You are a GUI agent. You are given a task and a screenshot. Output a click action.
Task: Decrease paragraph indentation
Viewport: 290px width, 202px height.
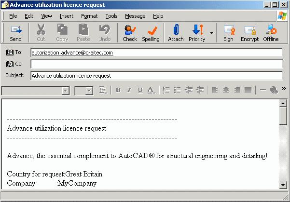click(x=189, y=90)
